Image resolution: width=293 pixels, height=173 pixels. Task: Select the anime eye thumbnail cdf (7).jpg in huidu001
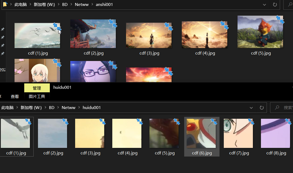(238, 133)
